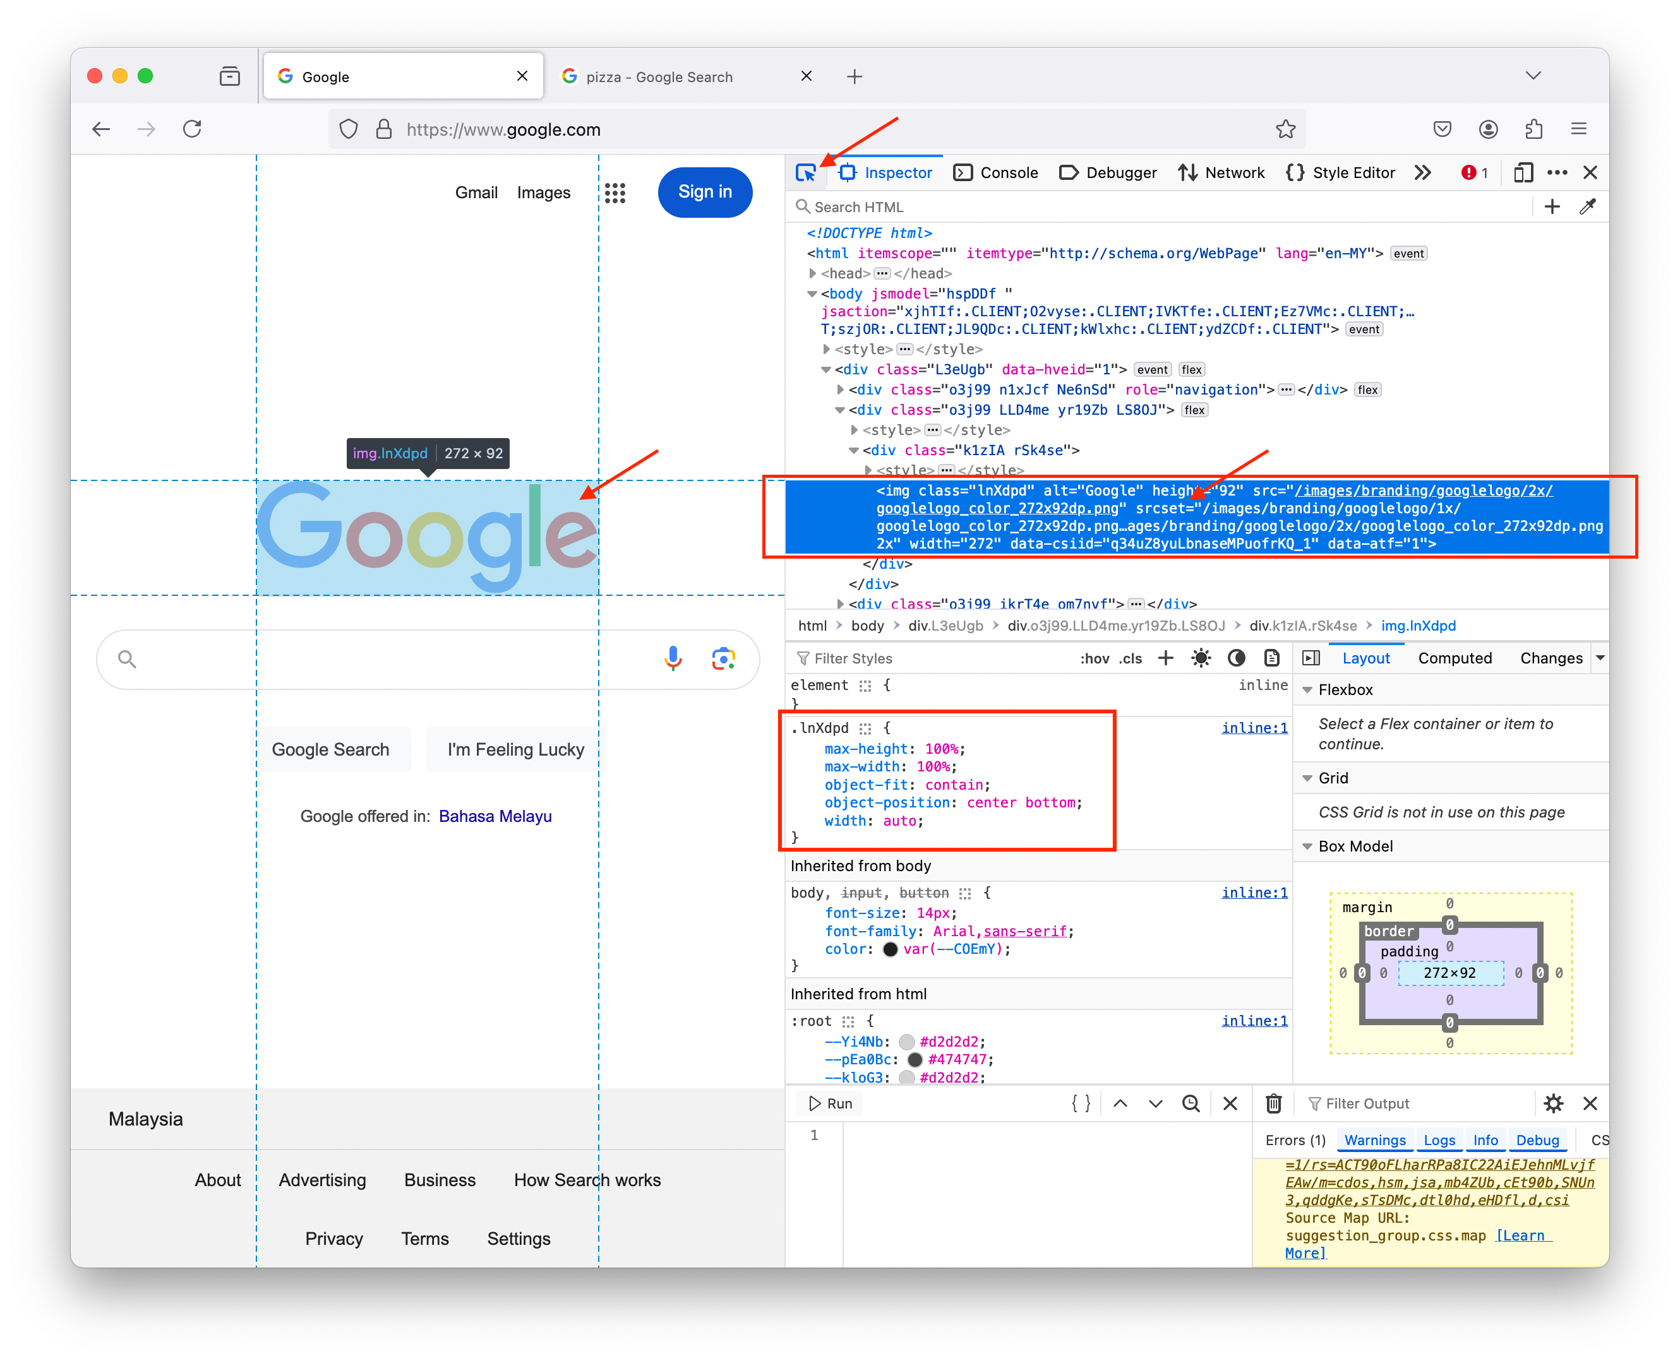Image resolution: width=1680 pixels, height=1361 pixels.
Task: Create a new node with plus icon
Action: click(1551, 206)
